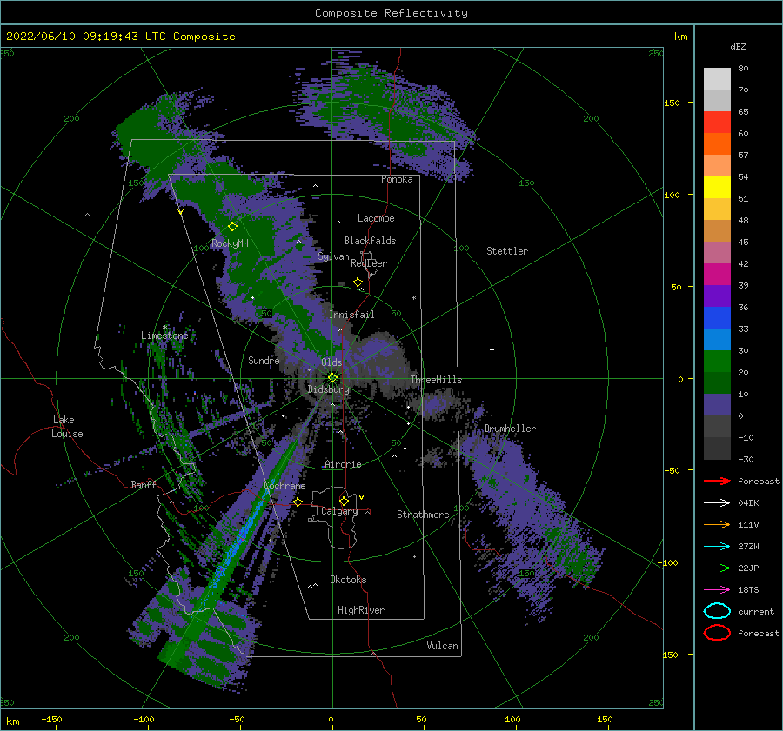The image size is (783, 731).
Task: Click the Lacombe city label
Action: click(x=376, y=218)
